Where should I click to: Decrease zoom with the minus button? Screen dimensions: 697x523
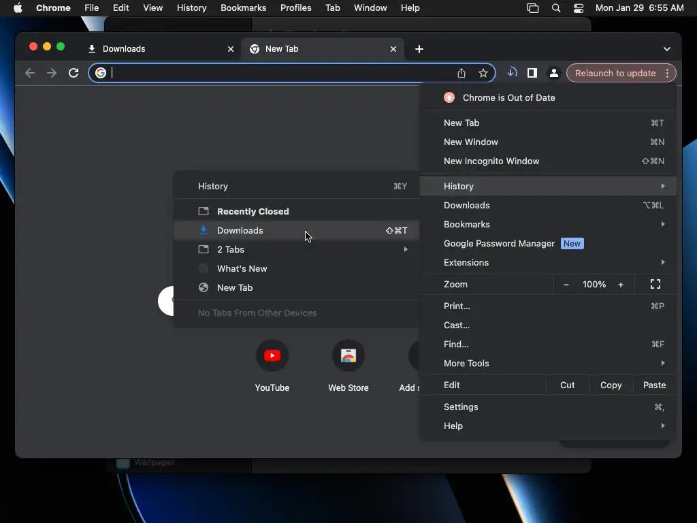tap(566, 285)
